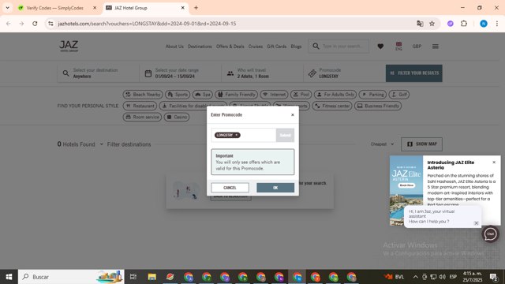Click the site information icon in address bar
This screenshot has height=284, width=505.
point(50,24)
